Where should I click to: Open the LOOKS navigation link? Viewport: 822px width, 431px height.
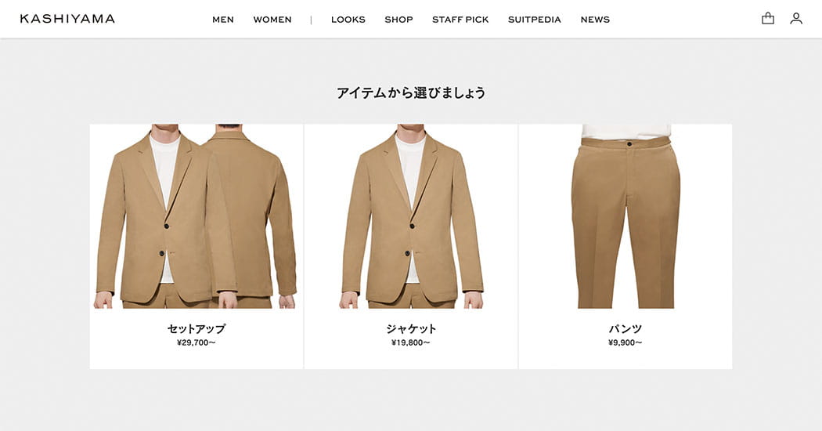click(348, 20)
